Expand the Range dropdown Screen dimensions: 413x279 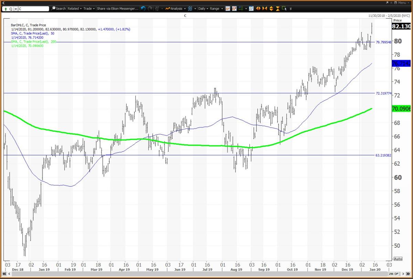point(216,9)
